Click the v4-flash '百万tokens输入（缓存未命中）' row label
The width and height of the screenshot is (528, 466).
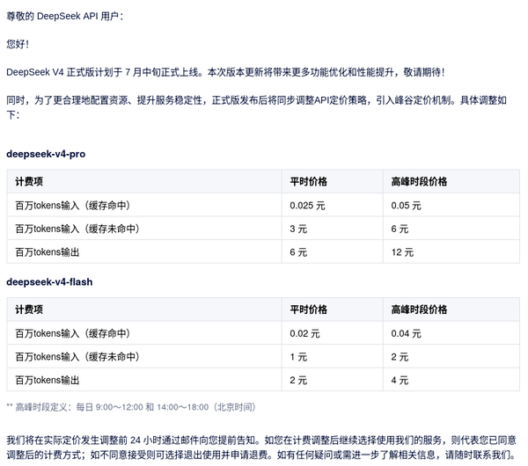pyautogui.click(x=77, y=357)
